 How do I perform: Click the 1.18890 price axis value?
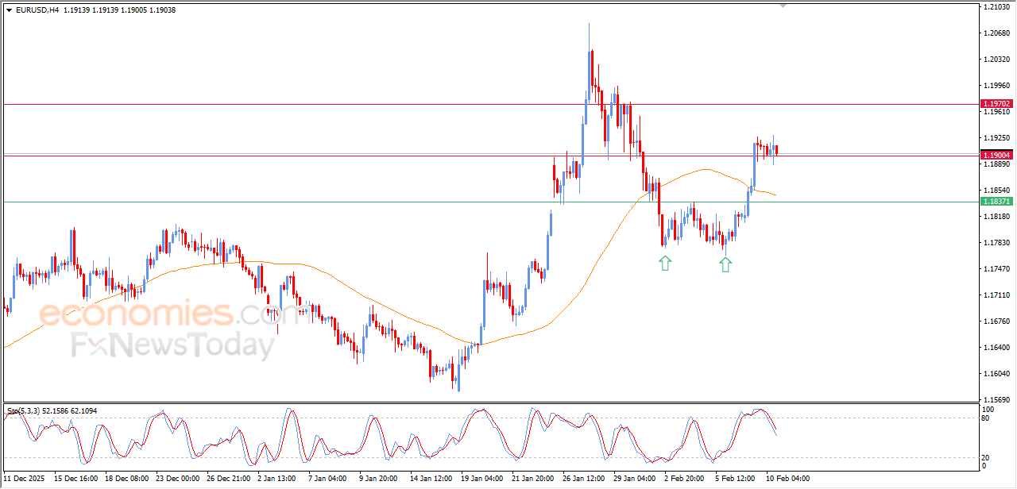(x=996, y=164)
